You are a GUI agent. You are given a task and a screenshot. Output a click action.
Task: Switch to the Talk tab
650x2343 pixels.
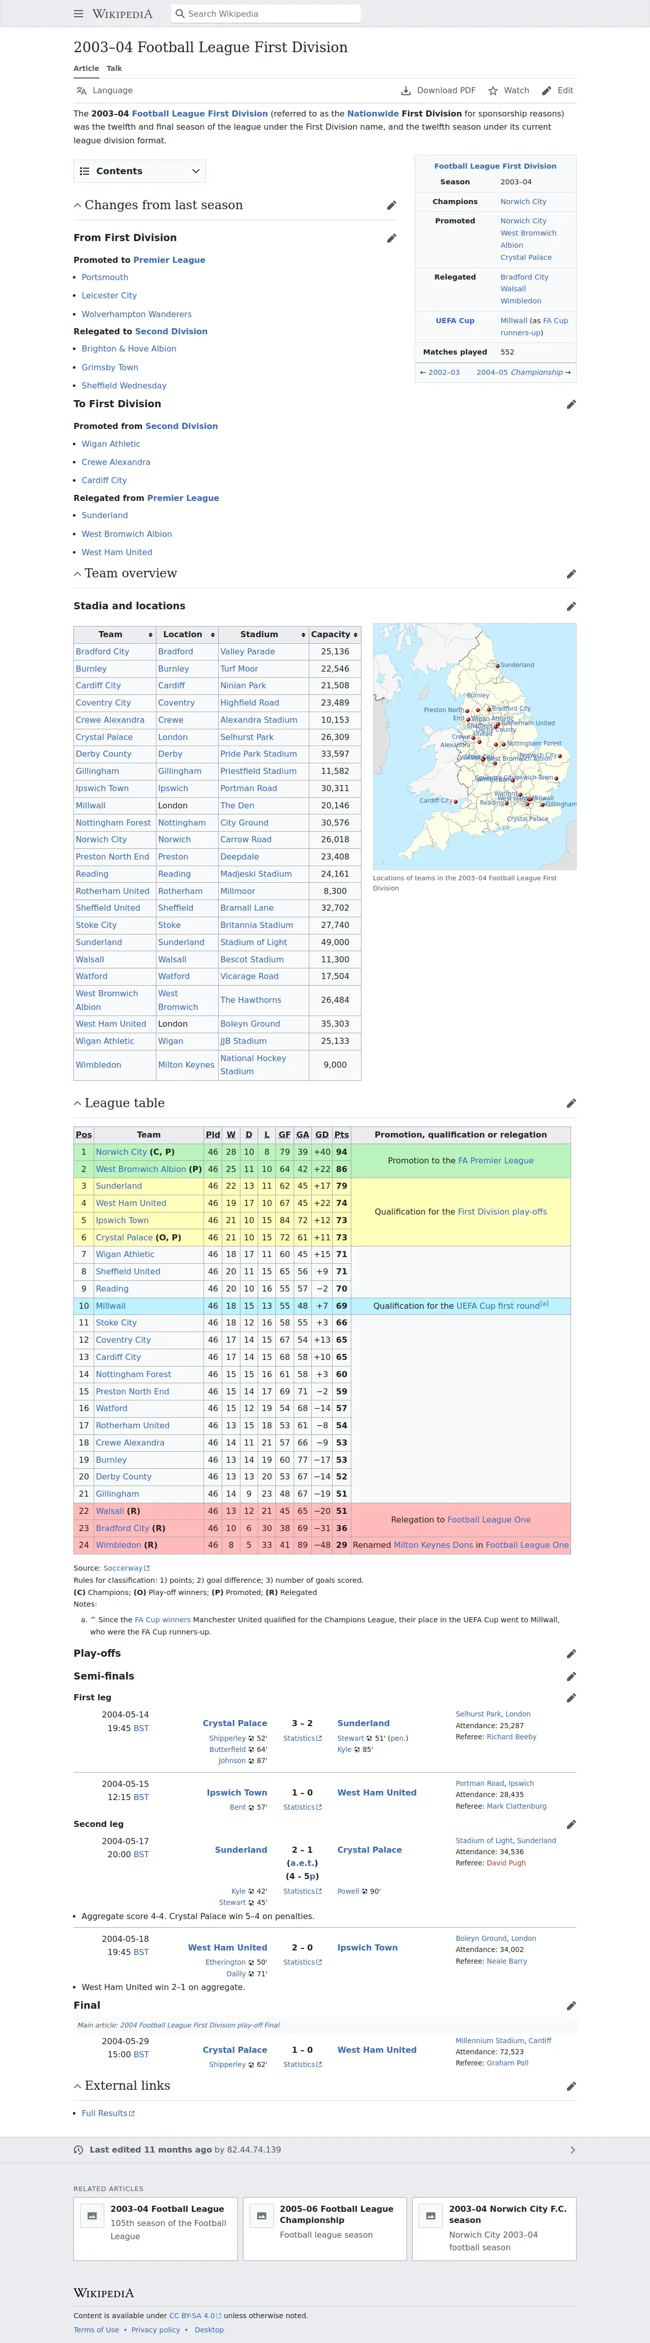coord(113,68)
